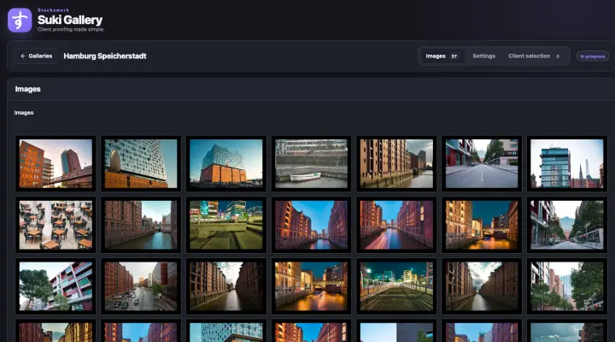Switch to the Settings tab

[483, 56]
